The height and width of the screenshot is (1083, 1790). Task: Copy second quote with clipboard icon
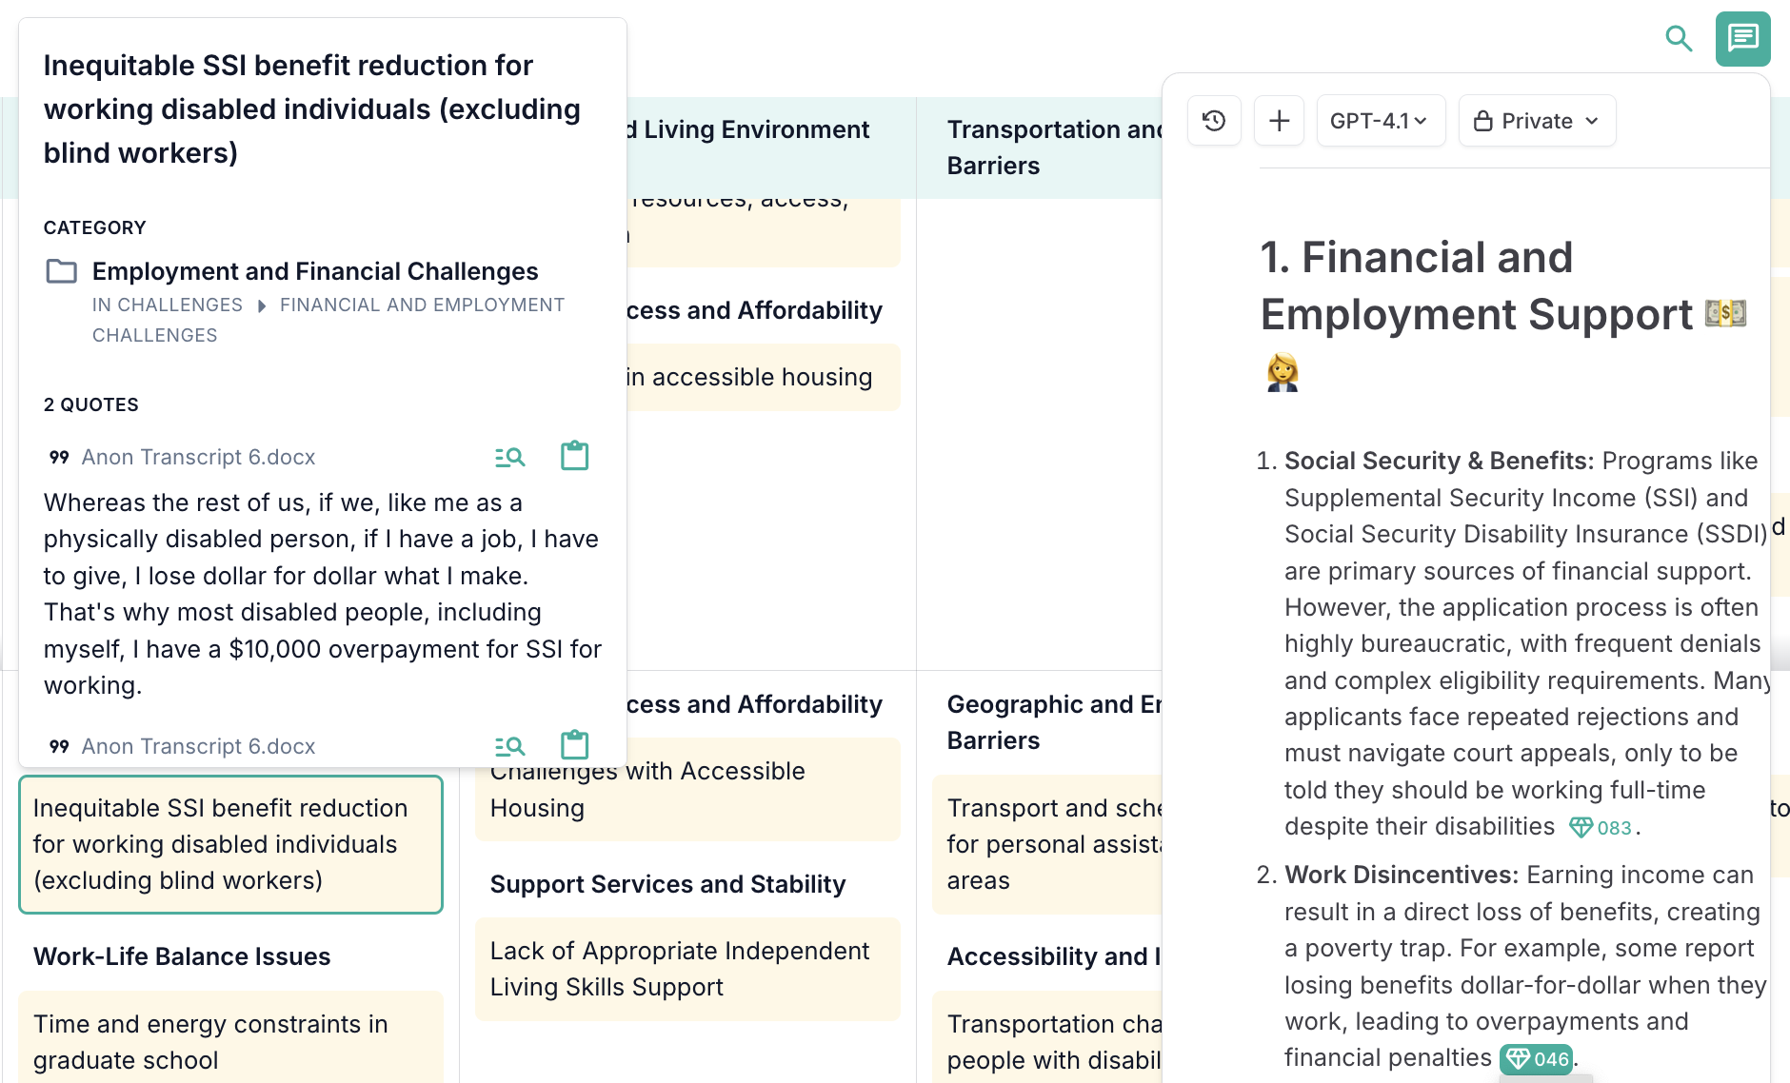(574, 745)
